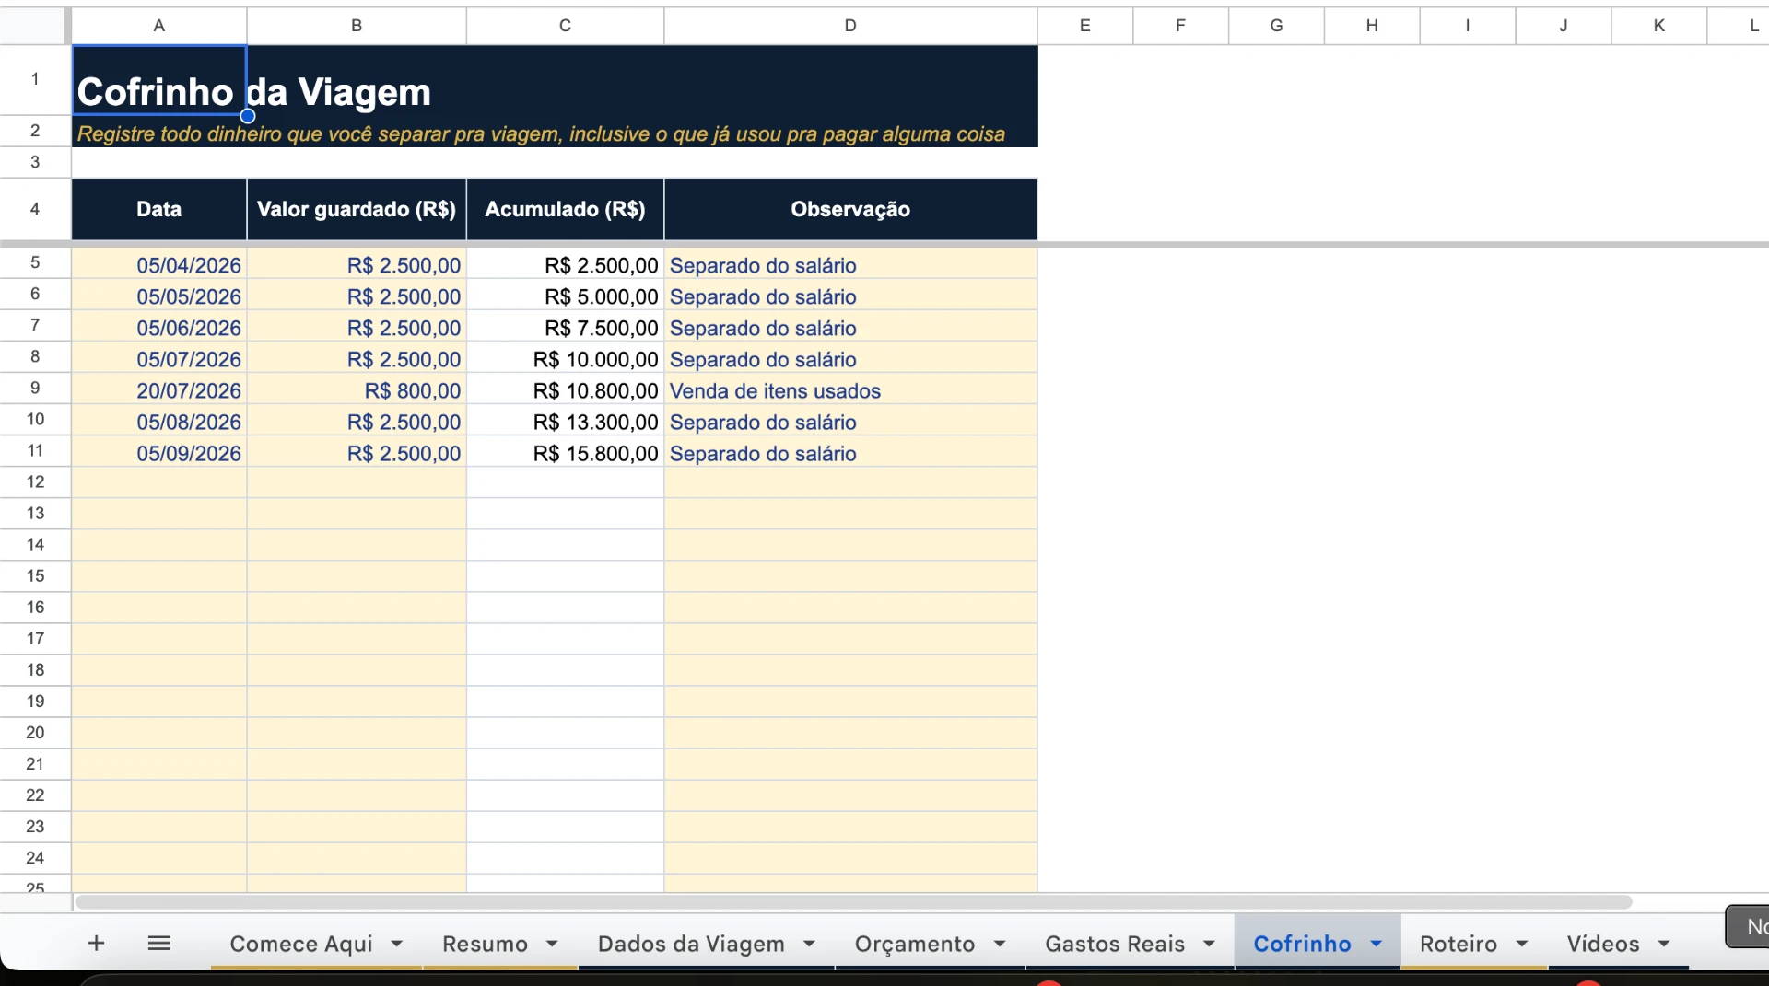This screenshot has height=986, width=1769.
Task: Click the selection fill handle dot
Action: click(248, 116)
